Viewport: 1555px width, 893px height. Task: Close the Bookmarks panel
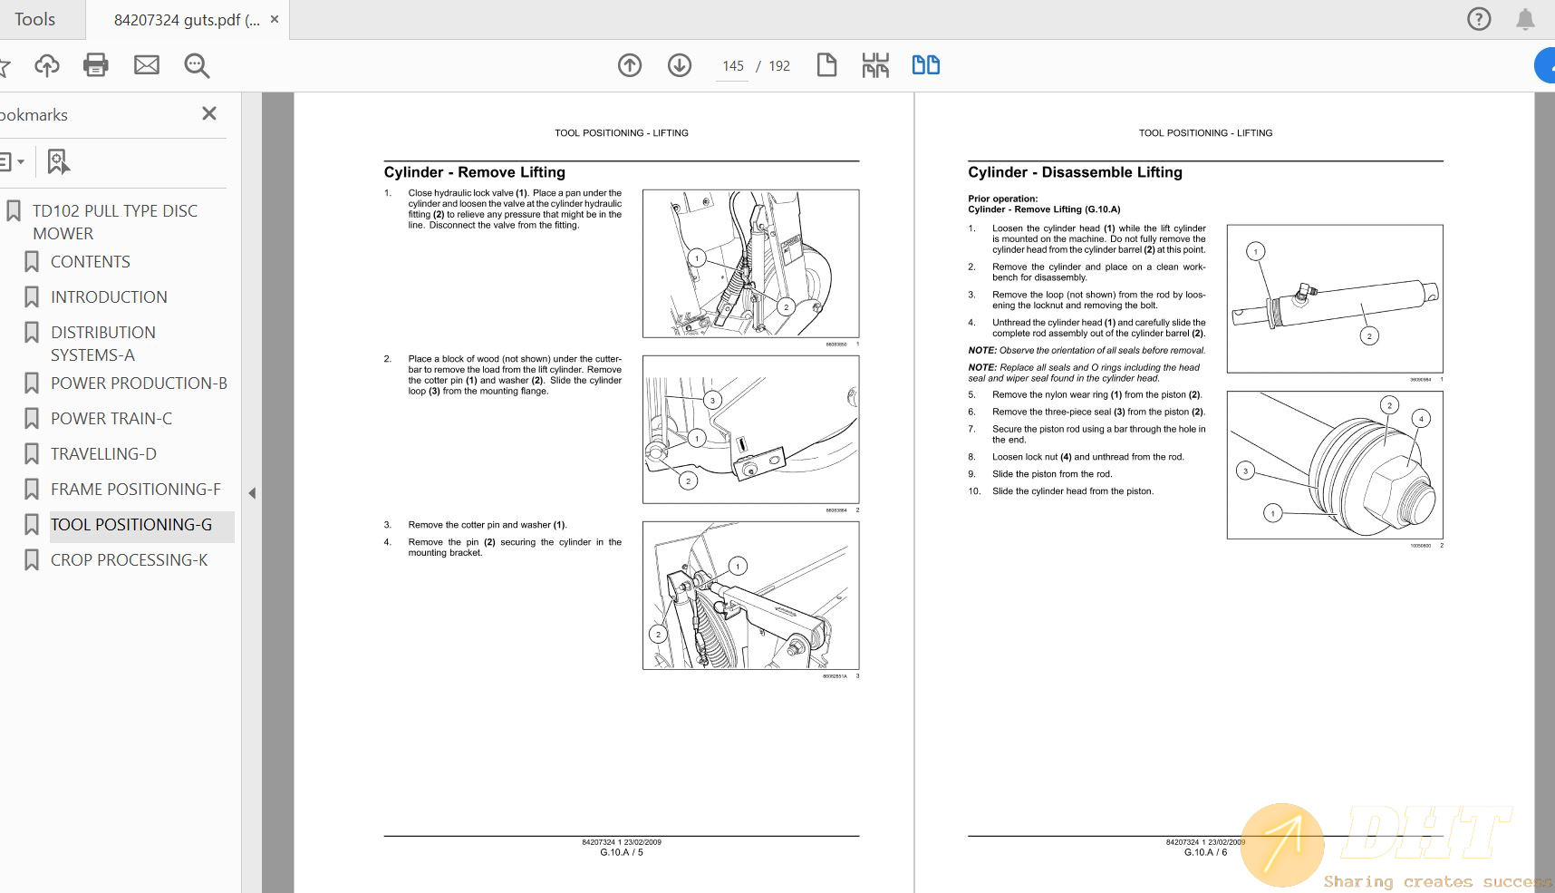click(x=209, y=113)
